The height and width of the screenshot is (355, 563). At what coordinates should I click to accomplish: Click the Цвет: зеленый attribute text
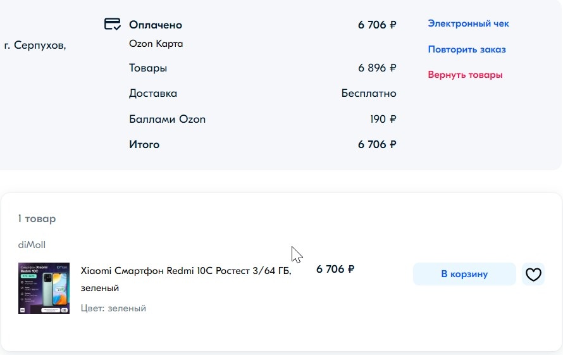(x=113, y=308)
